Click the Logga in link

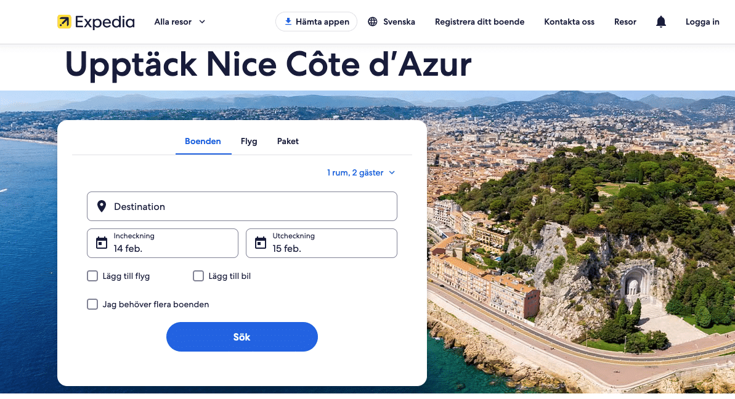(702, 22)
